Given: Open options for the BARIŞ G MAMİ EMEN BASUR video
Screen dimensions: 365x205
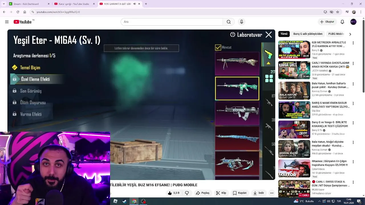Looking at the screenshot, I should 353,104.
